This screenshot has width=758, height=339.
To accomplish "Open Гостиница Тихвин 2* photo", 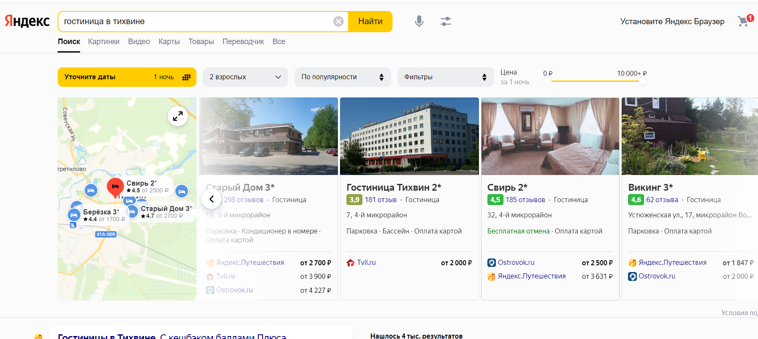I will tap(409, 136).
